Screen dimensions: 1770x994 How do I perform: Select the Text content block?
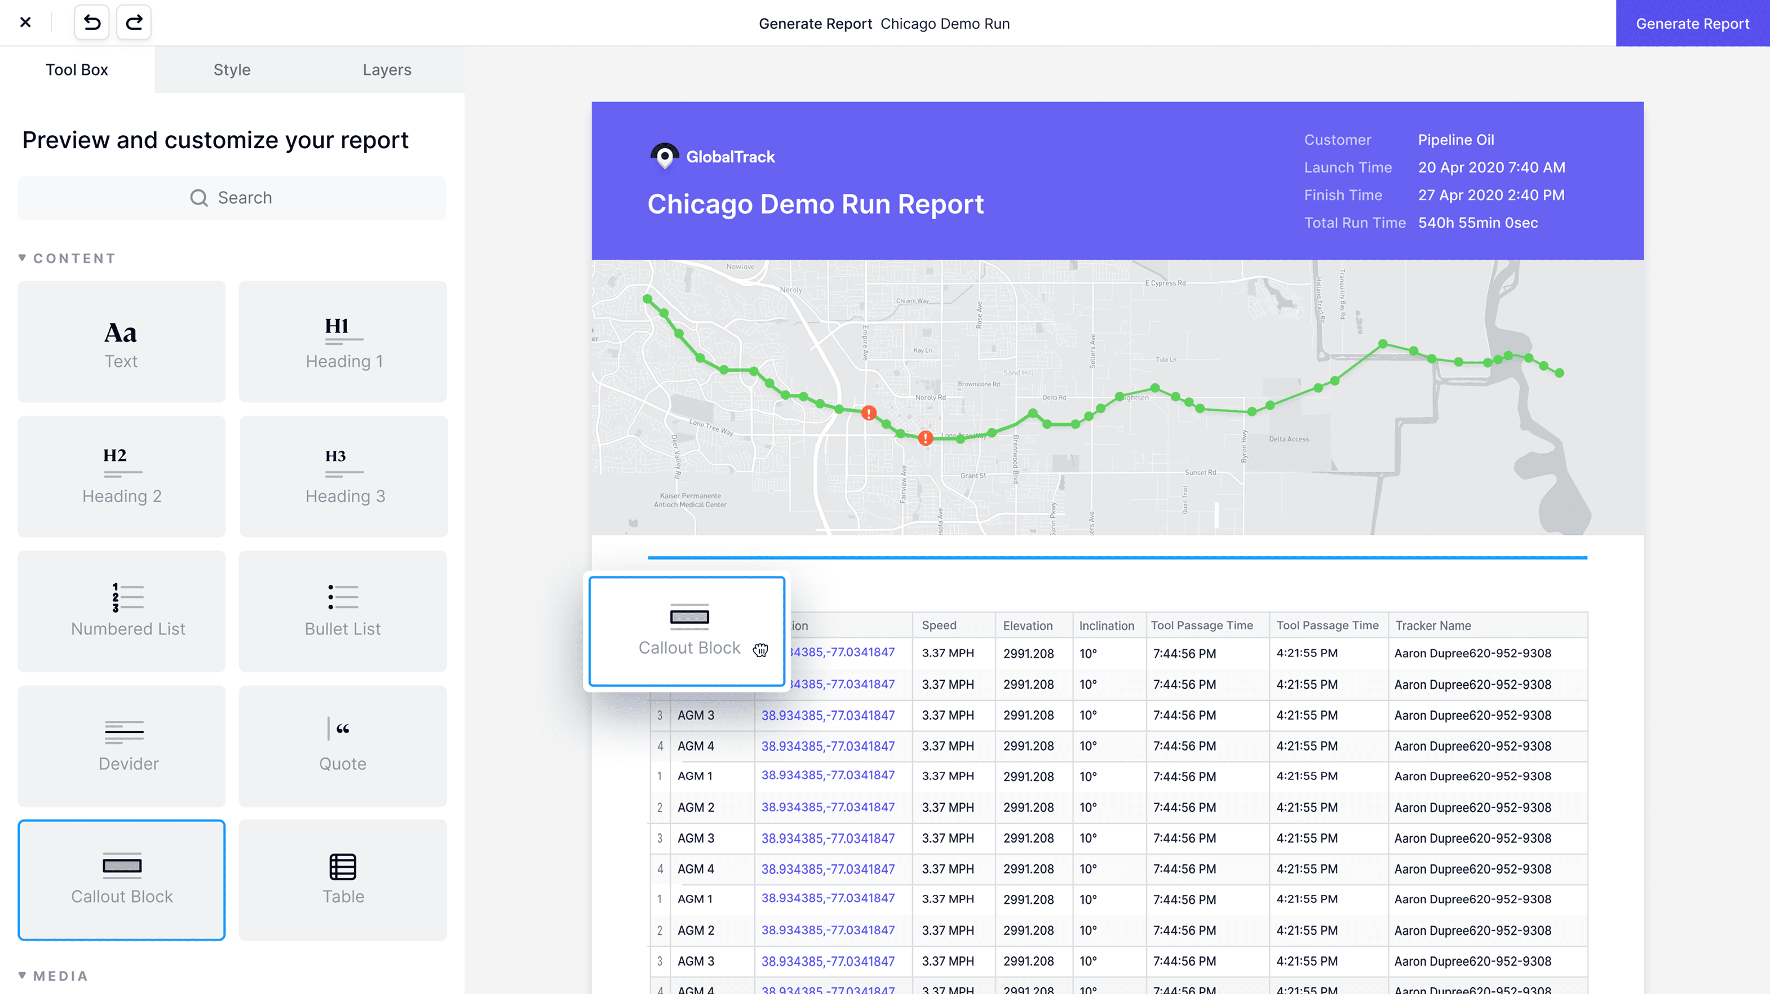[x=121, y=341]
